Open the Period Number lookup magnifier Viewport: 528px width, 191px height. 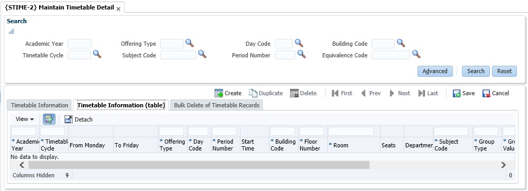302,54
